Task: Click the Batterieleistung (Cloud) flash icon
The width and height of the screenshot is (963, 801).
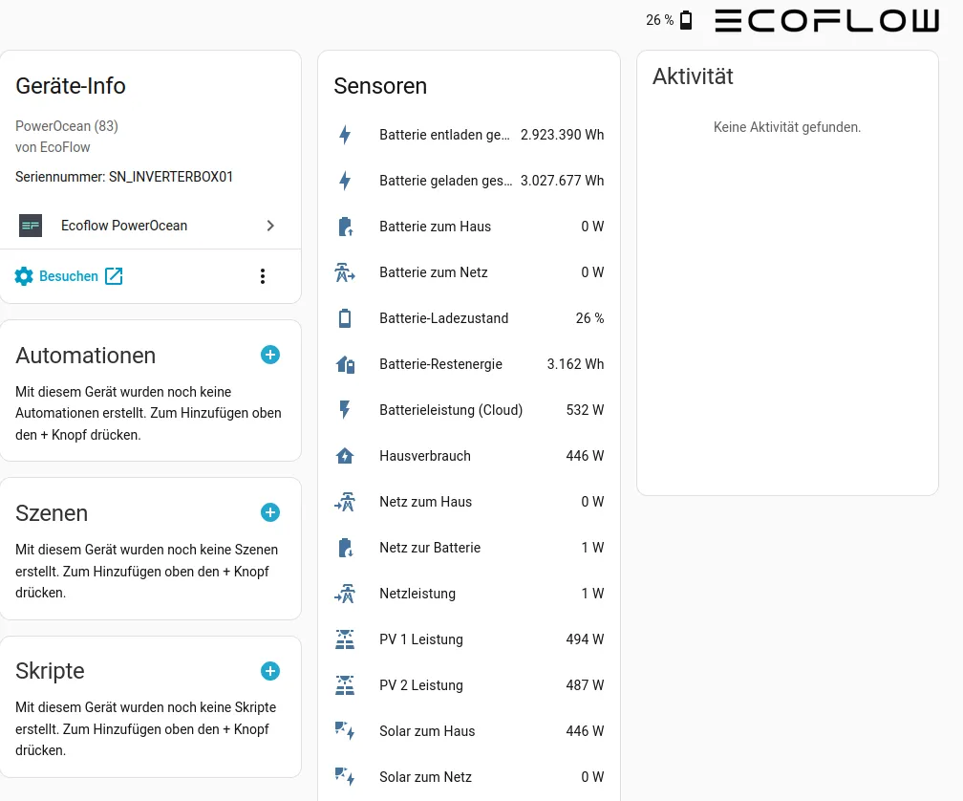Action: click(345, 410)
